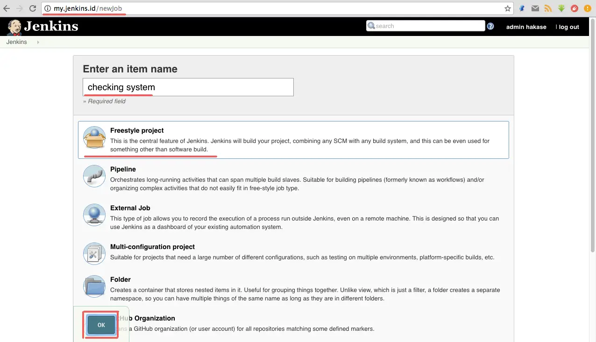Open the mail envelope extension icon
The height and width of the screenshot is (342, 596).
pyautogui.click(x=535, y=8)
